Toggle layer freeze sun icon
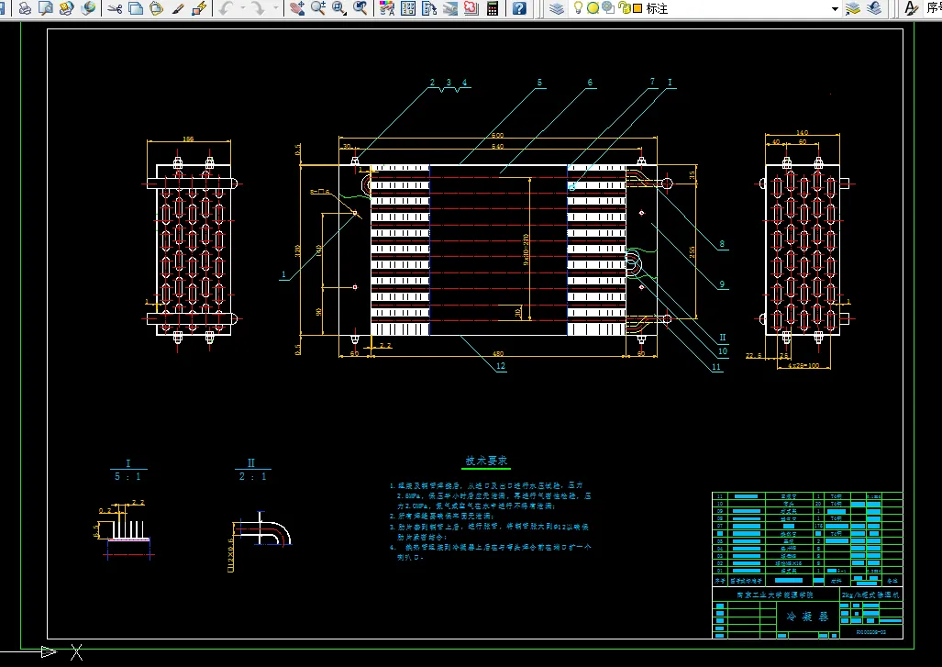 click(x=593, y=8)
